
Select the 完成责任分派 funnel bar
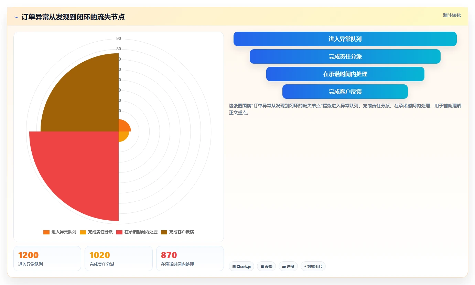(x=345, y=56)
